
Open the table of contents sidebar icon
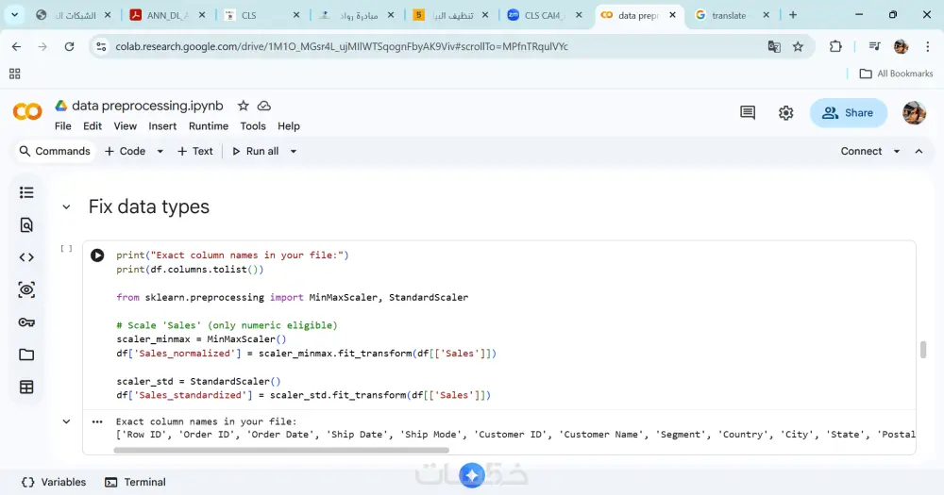pos(26,192)
